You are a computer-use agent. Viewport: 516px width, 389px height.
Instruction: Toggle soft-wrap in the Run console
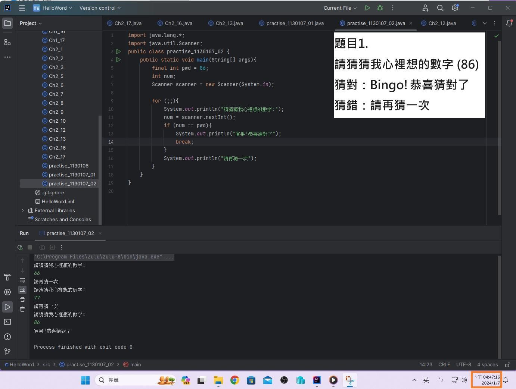[22, 280]
